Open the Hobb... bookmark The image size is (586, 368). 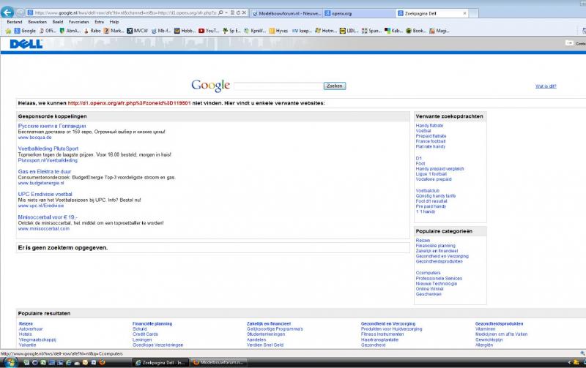click(x=185, y=31)
